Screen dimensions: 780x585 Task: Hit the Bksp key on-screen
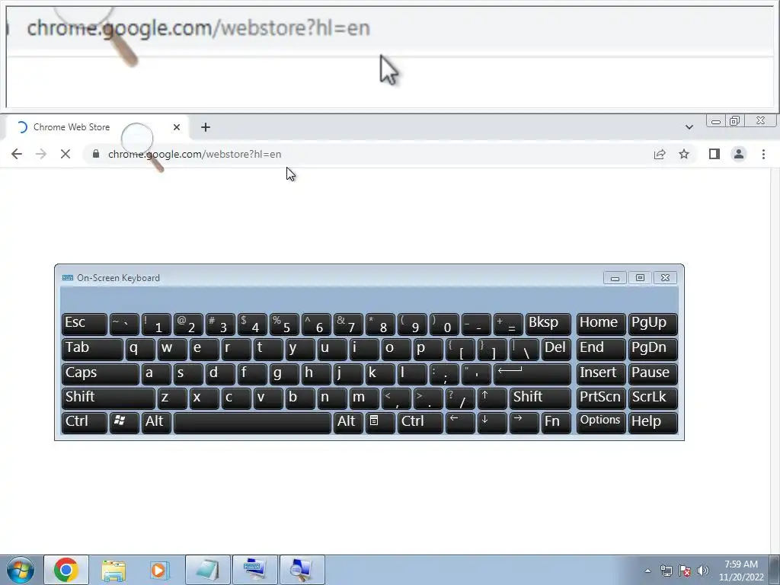(548, 324)
